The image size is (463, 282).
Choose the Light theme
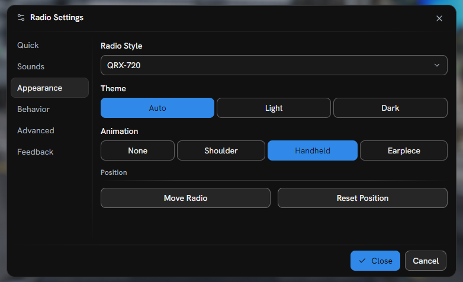(274, 108)
